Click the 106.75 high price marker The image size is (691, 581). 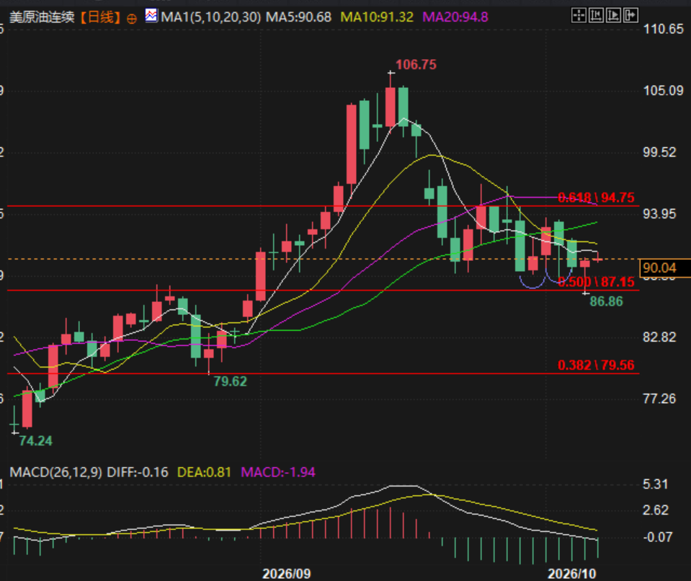click(x=416, y=65)
